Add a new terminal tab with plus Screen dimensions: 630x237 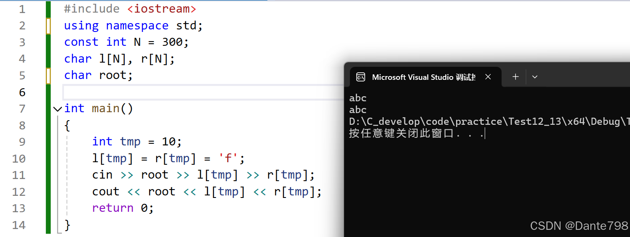pos(515,77)
